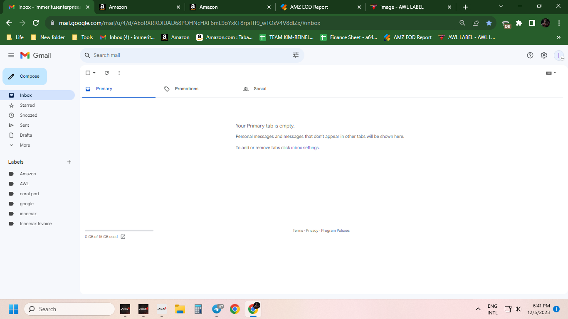This screenshot has width=568, height=319.
Task: Open the Terms link
Action: [x=298, y=231]
